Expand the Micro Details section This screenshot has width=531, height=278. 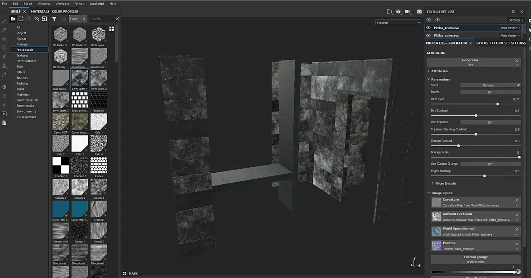(x=433, y=183)
